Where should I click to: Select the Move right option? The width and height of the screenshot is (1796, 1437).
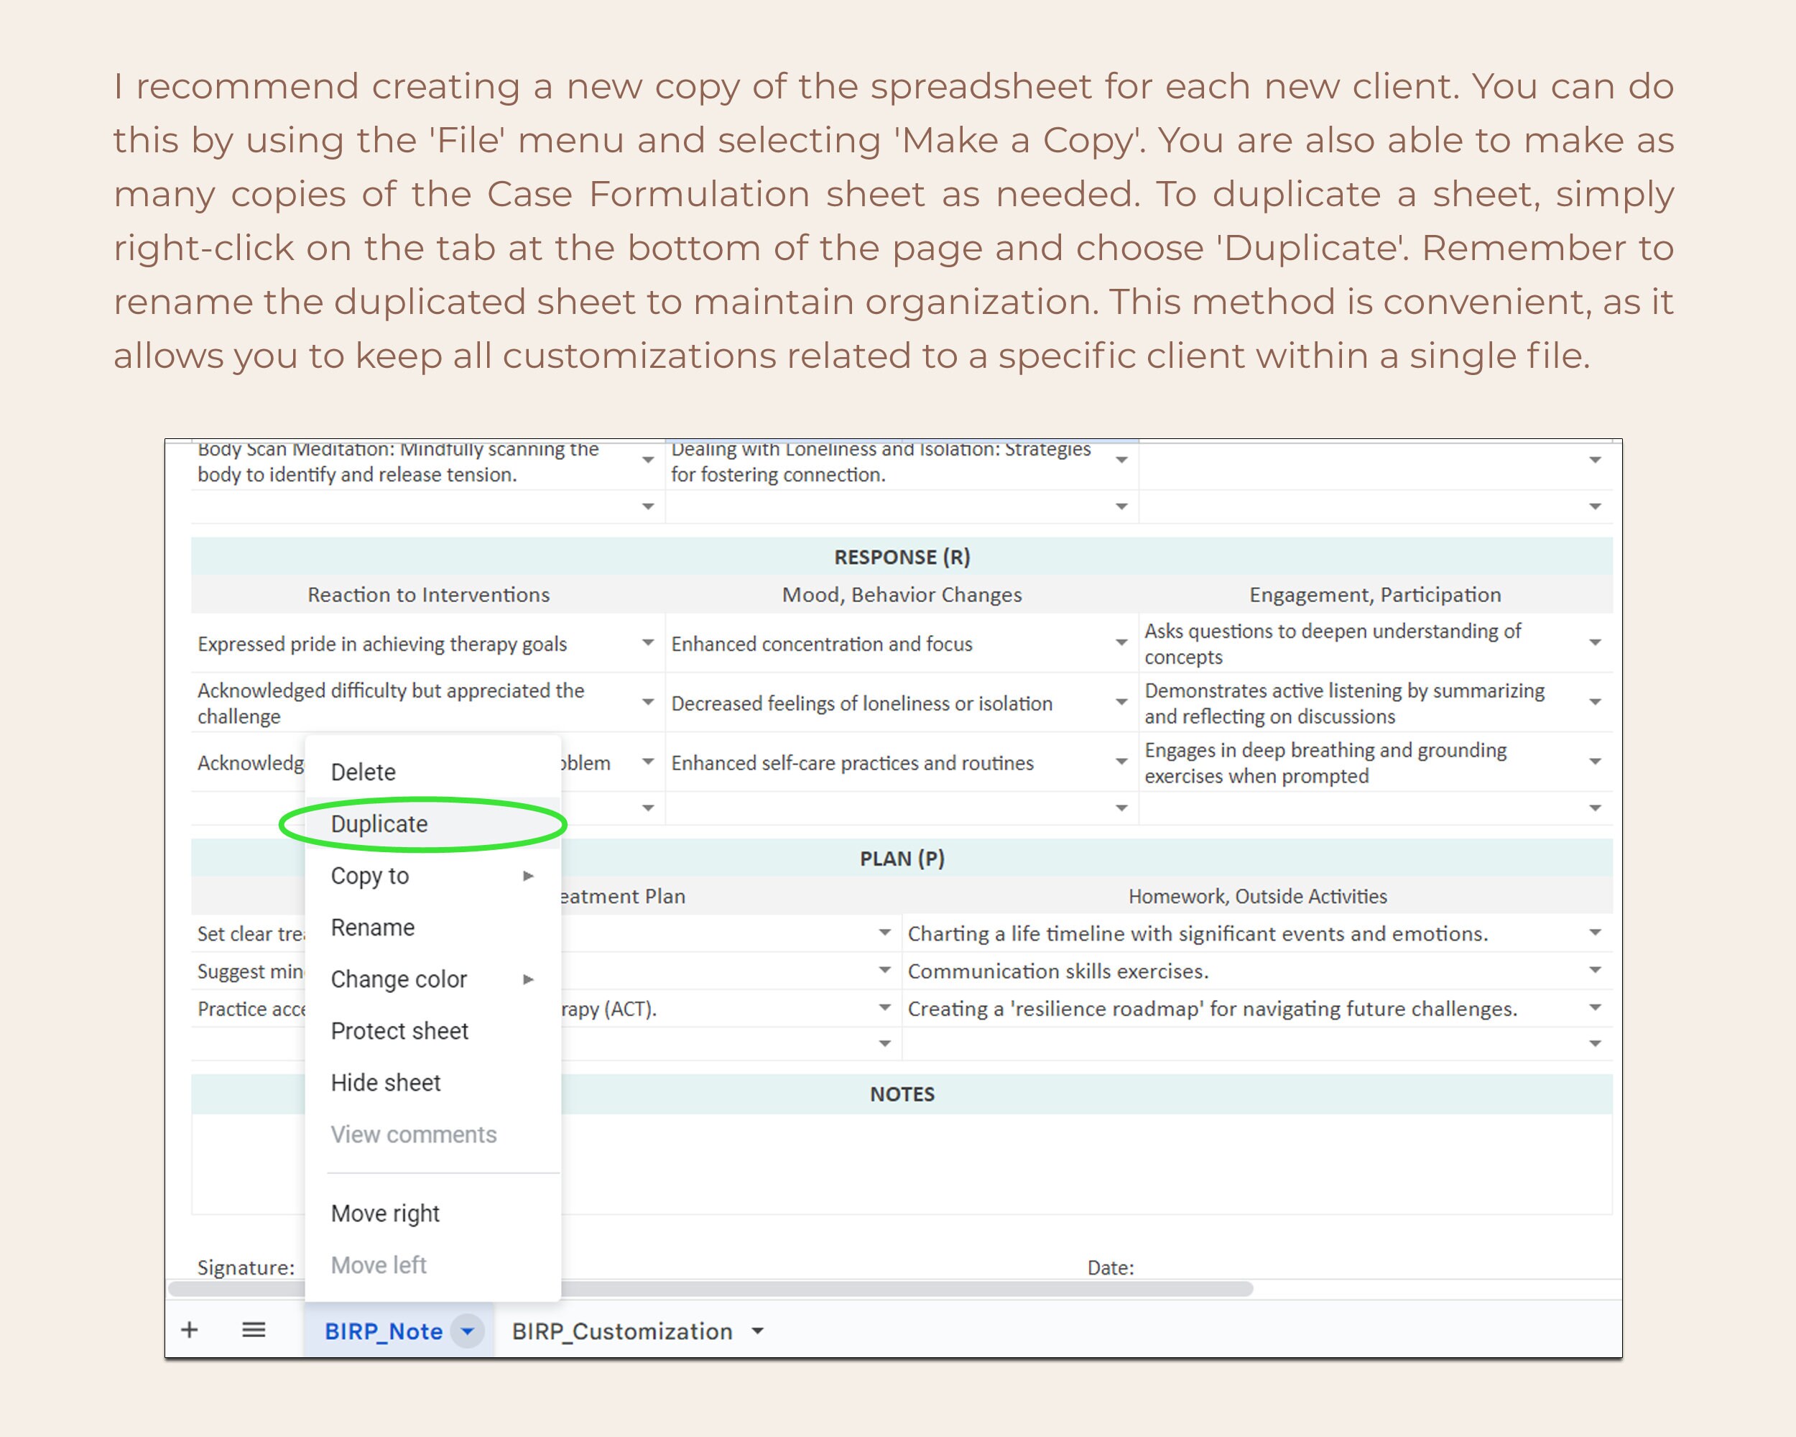pyautogui.click(x=386, y=1213)
